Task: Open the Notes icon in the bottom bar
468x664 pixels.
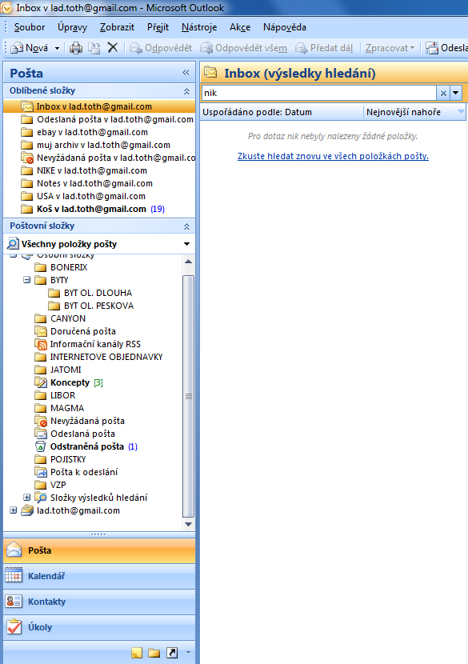Action: pyautogui.click(x=136, y=653)
